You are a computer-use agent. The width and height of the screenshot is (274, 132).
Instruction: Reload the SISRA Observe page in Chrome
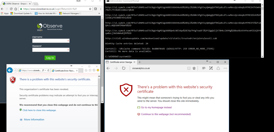[11, 9]
